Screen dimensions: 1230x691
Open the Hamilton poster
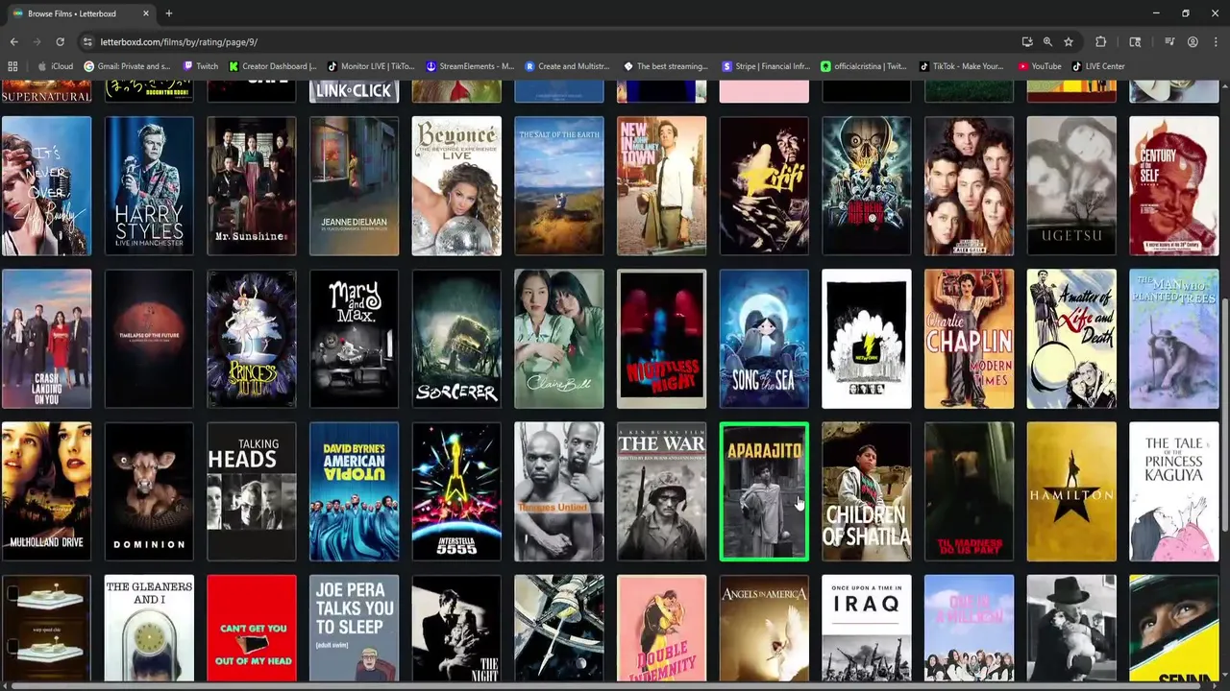pyautogui.click(x=1071, y=491)
